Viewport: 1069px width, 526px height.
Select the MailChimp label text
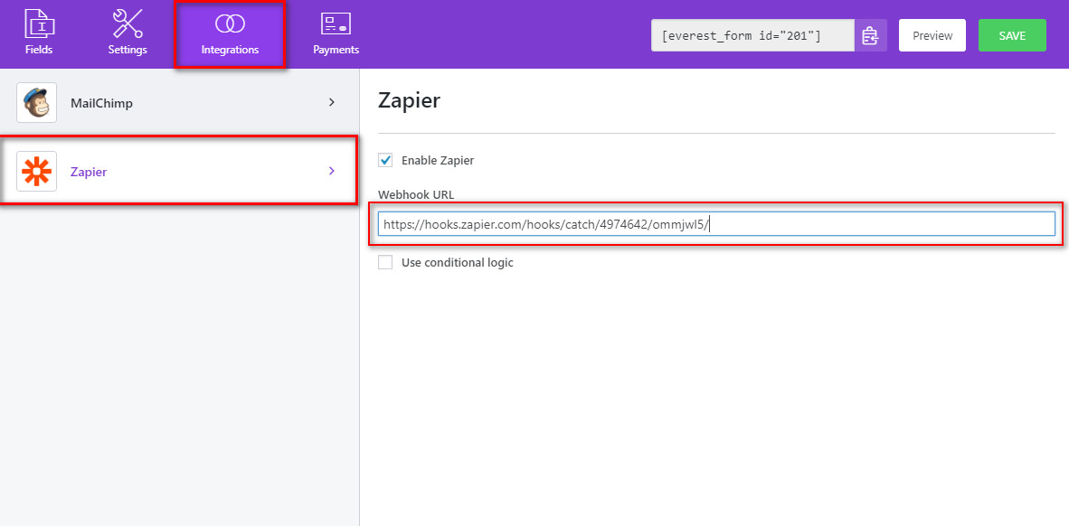click(101, 104)
